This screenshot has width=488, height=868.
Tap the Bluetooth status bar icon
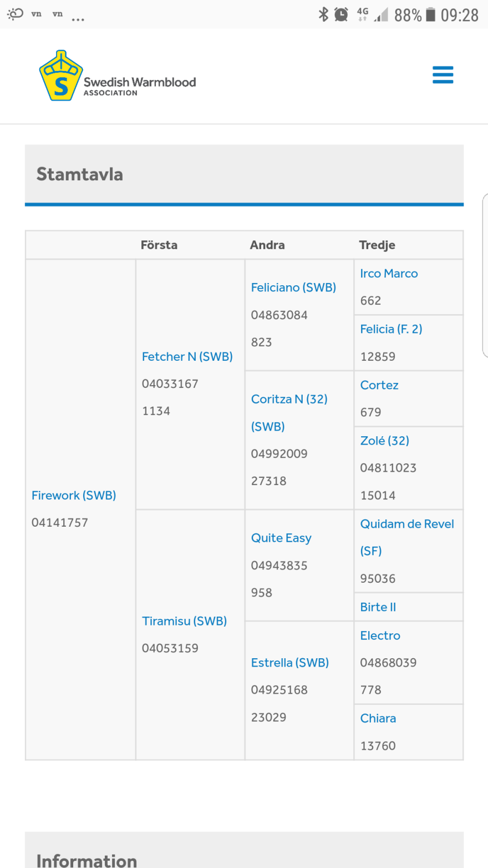323,14
